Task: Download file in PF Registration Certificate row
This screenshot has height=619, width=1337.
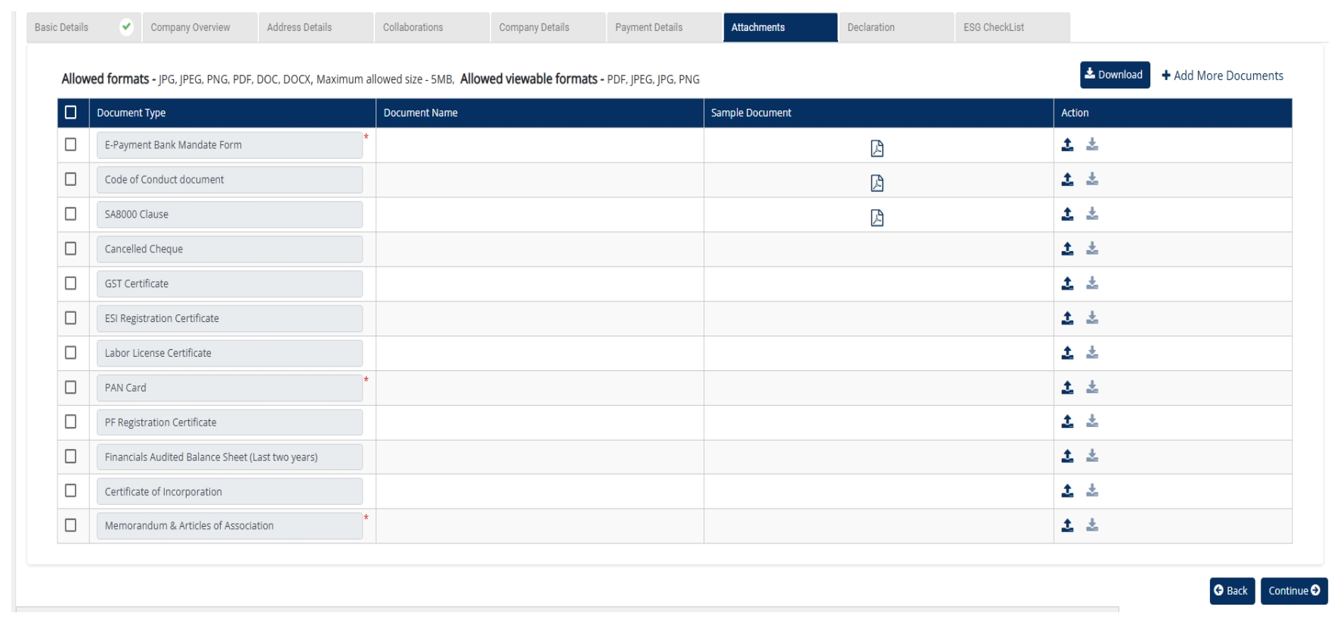Action: (x=1092, y=422)
